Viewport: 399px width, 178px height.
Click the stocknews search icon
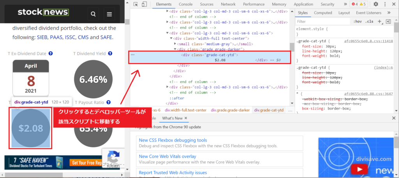(93, 14)
